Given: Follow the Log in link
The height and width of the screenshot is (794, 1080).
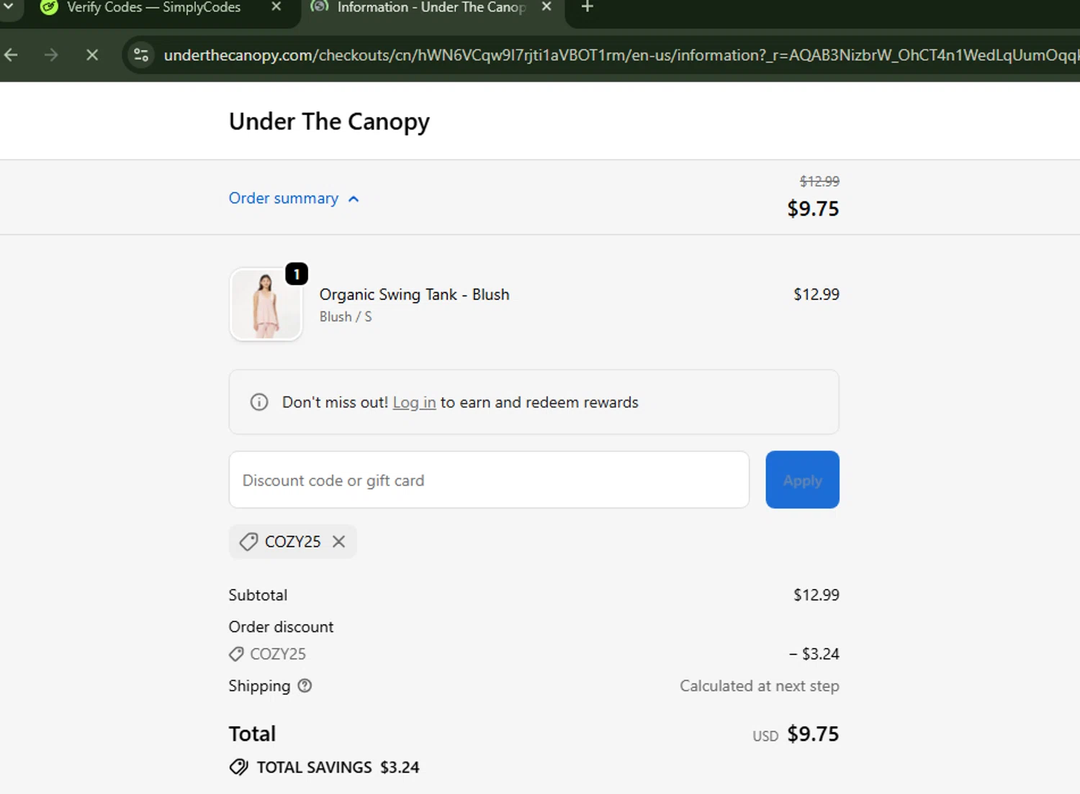Looking at the screenshot, I should pos(414,403).
